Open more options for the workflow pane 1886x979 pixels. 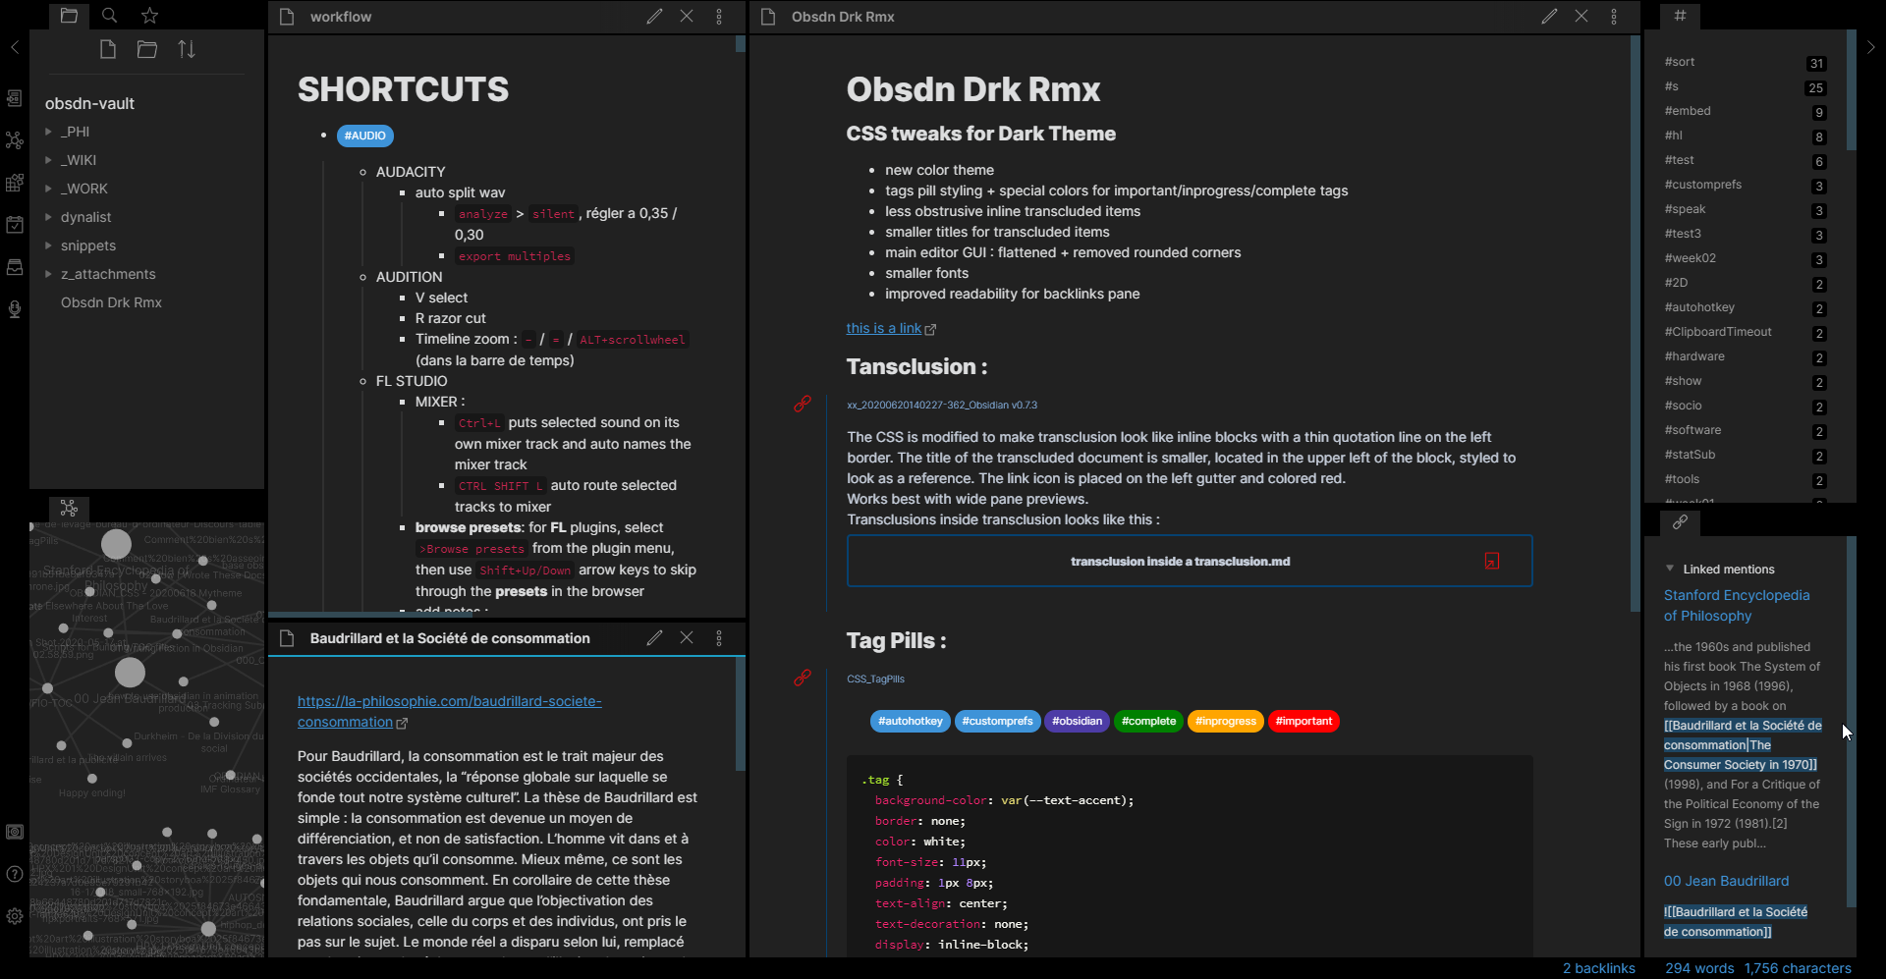719,17
